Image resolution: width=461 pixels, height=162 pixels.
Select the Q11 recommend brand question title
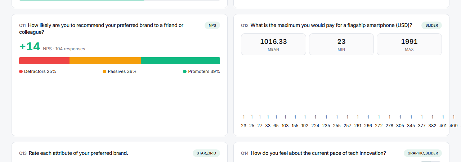click(101, 29)
